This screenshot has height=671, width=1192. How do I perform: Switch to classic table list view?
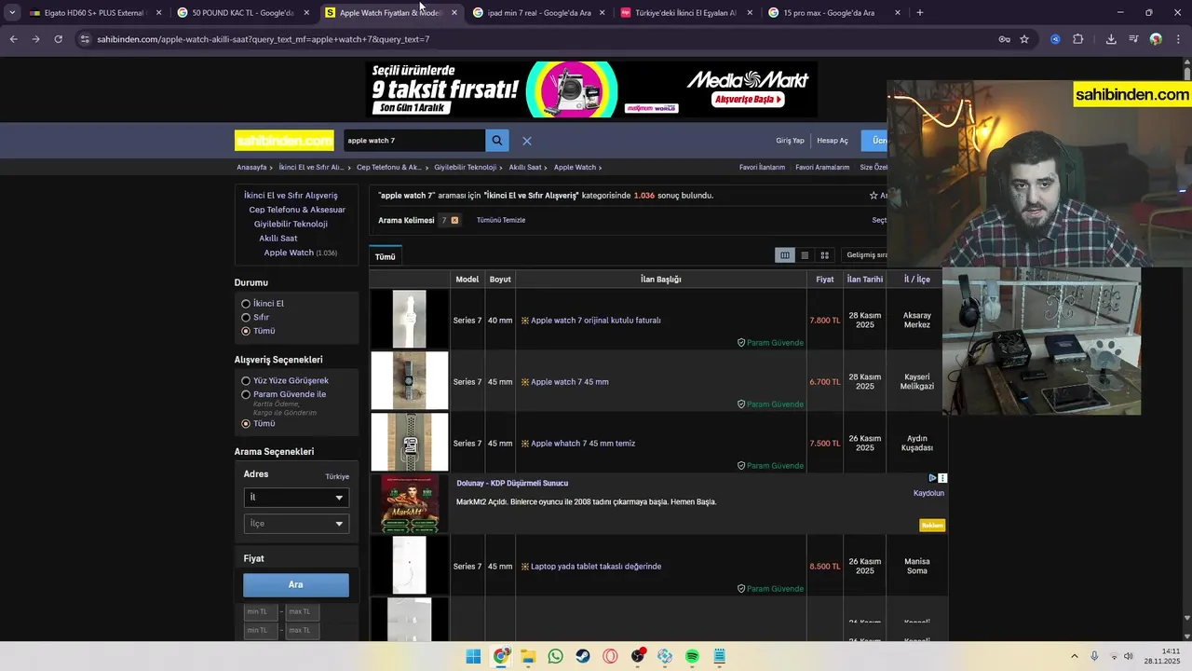click(x=785, y=255)
